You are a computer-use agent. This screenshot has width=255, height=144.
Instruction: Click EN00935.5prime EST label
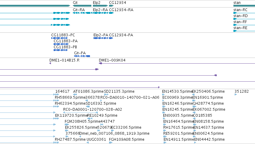[178, 115]
